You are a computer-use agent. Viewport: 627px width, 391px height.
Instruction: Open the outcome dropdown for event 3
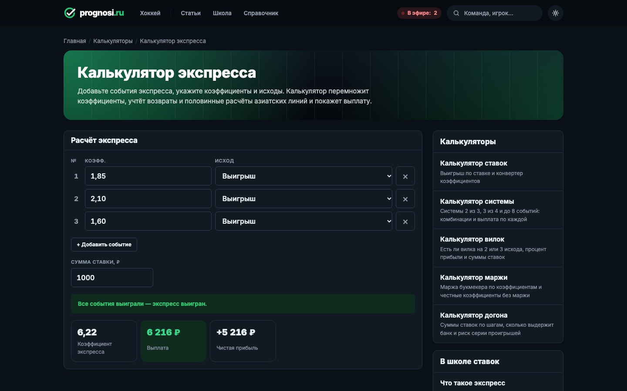[x=303, y=222]
